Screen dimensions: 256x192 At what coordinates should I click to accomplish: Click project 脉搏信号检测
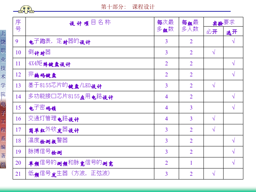(45, 152)
